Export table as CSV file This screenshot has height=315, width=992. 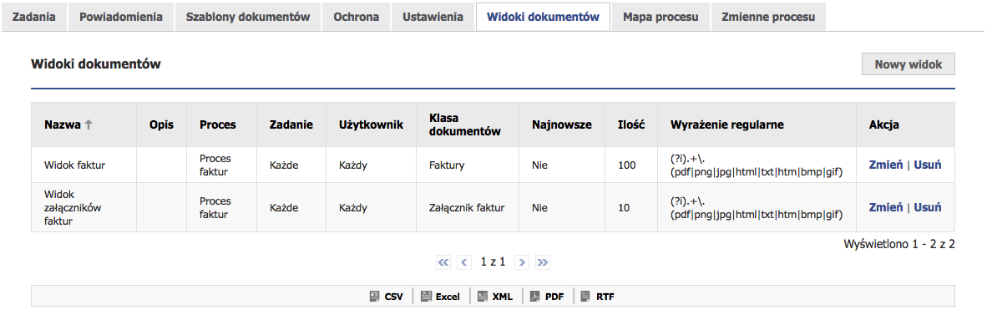[x=386, y=296]
